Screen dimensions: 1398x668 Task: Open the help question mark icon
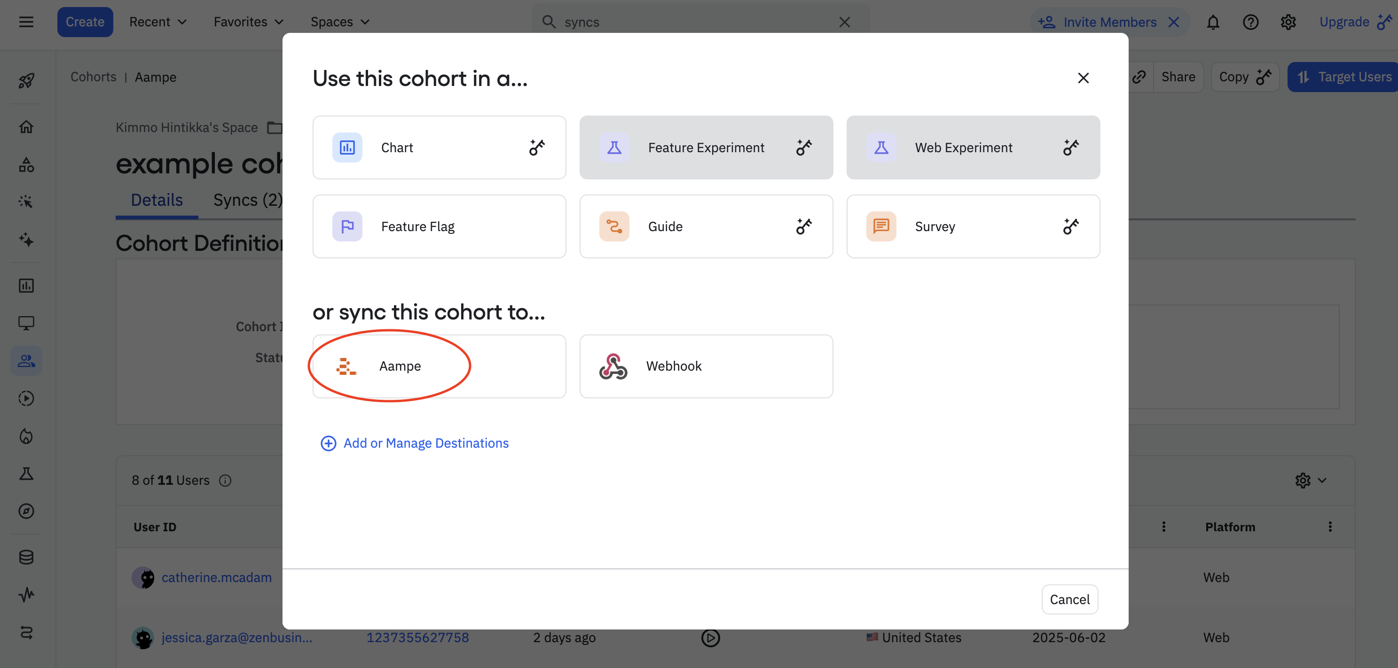tap(1250, 22)
